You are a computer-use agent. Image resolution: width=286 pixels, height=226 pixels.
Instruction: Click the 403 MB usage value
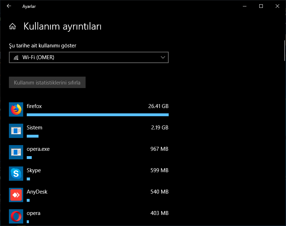pos(159,213)
